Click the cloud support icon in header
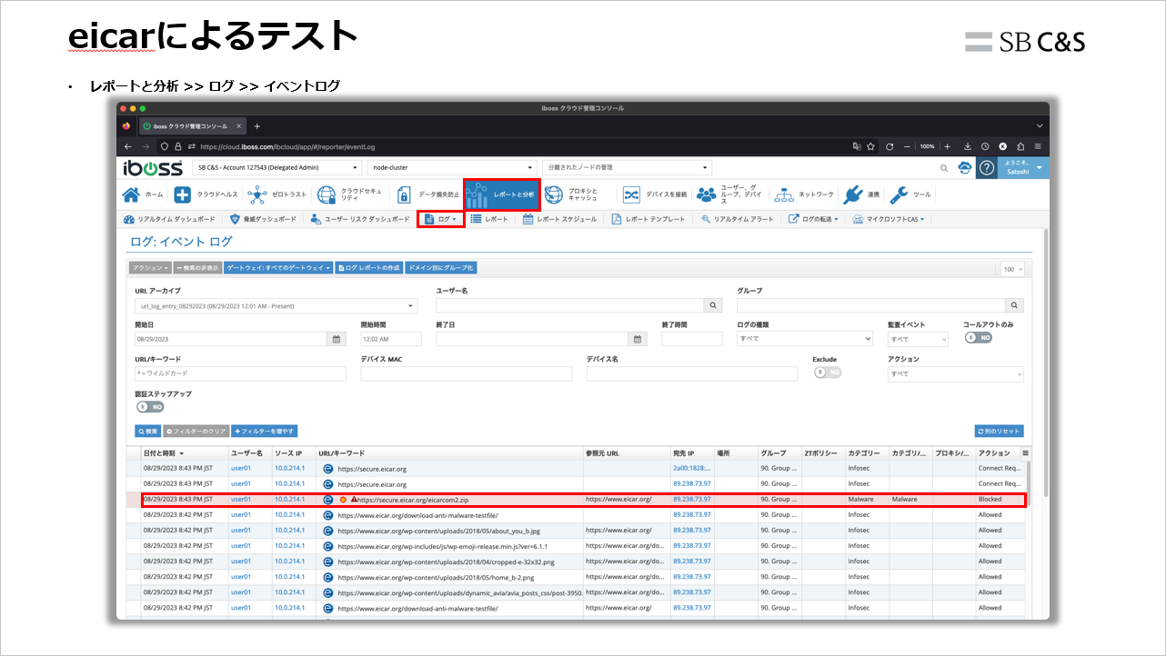Image resolution: width=1166 pixels, height=656 pixels. click(964, 168)
